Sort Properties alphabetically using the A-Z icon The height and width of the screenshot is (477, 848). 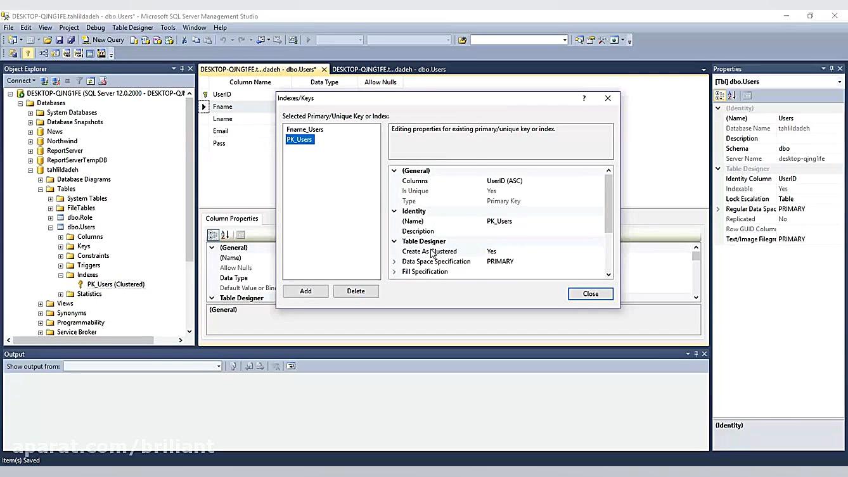(x=731, y=95)
